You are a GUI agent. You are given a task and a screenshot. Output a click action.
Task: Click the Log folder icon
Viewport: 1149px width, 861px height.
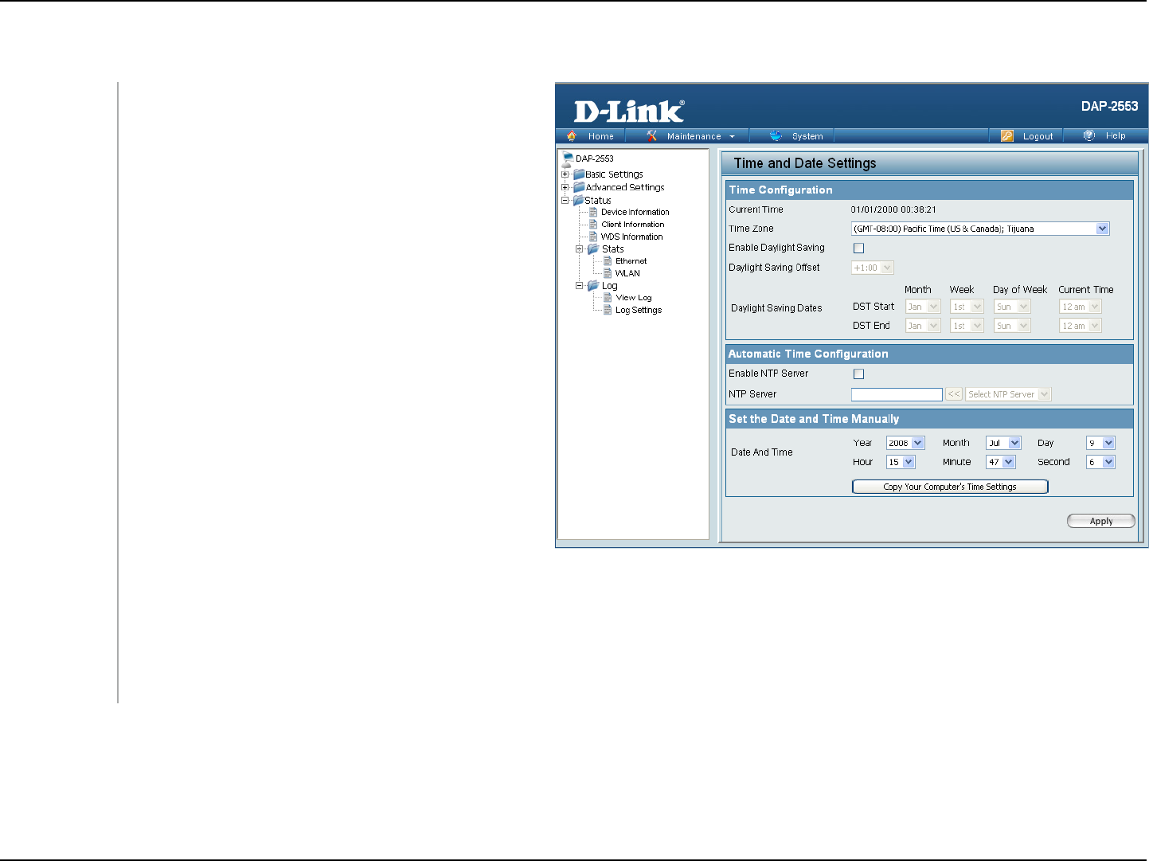pyautogui.click(x=593, y=285)
